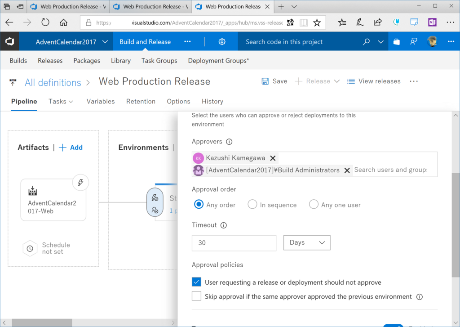Image resolution: width=460 pixels, height=327 pixels.
Task: Click the browser back arrow
Action: [9, 22]
